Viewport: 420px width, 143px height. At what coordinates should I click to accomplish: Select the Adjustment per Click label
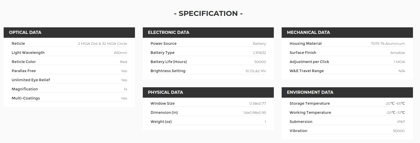tap(309, 62)
